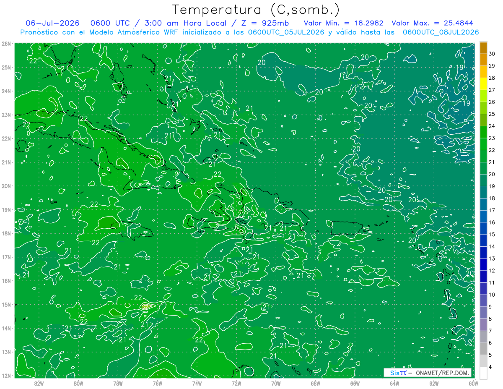The height and width of the screenshot is (389, 503).
Task: Click the init time "0600UTC_05JUL2026"
Action: (286, 32)
